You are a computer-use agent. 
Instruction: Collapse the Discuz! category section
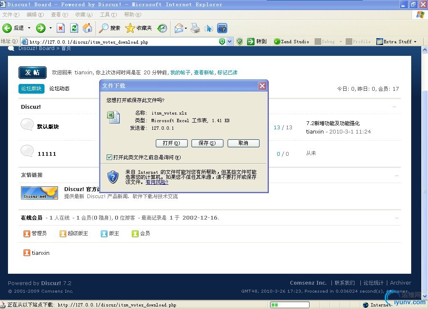(x=394, y=107)
